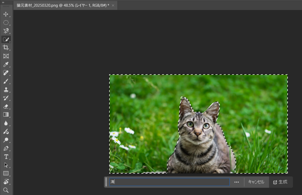Select the Clone Stamp tool
Viewport: 302px width, 195px height.
[x=6, y=90]
